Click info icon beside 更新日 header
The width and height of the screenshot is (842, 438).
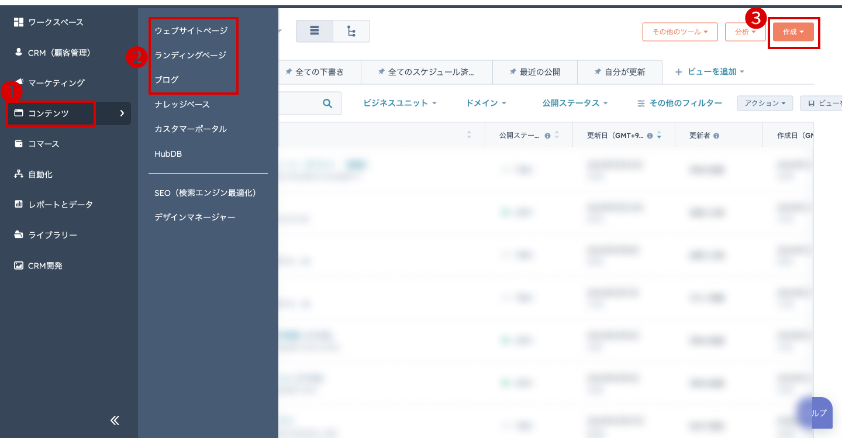[650, 136]
